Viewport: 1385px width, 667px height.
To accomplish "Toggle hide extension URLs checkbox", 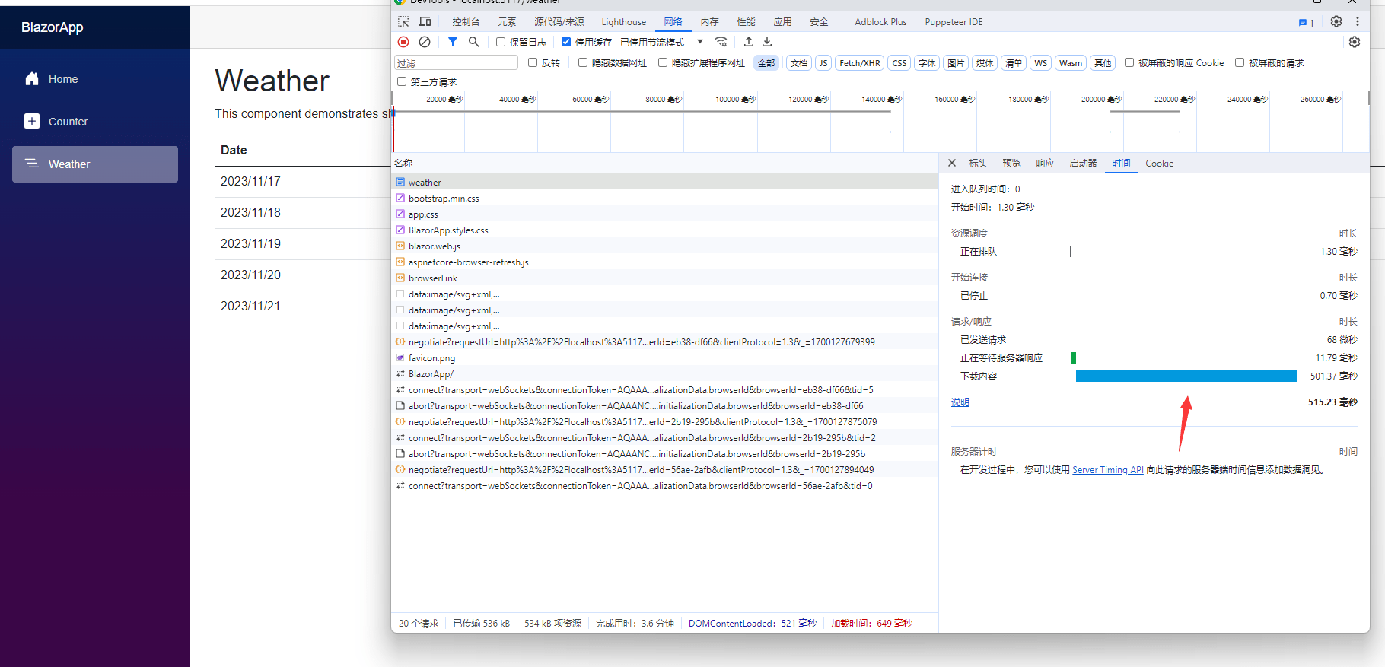I will 663,62.
